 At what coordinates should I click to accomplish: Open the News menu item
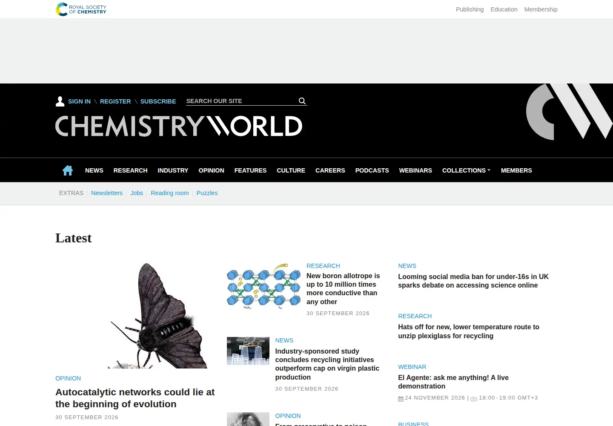(94, 170)
